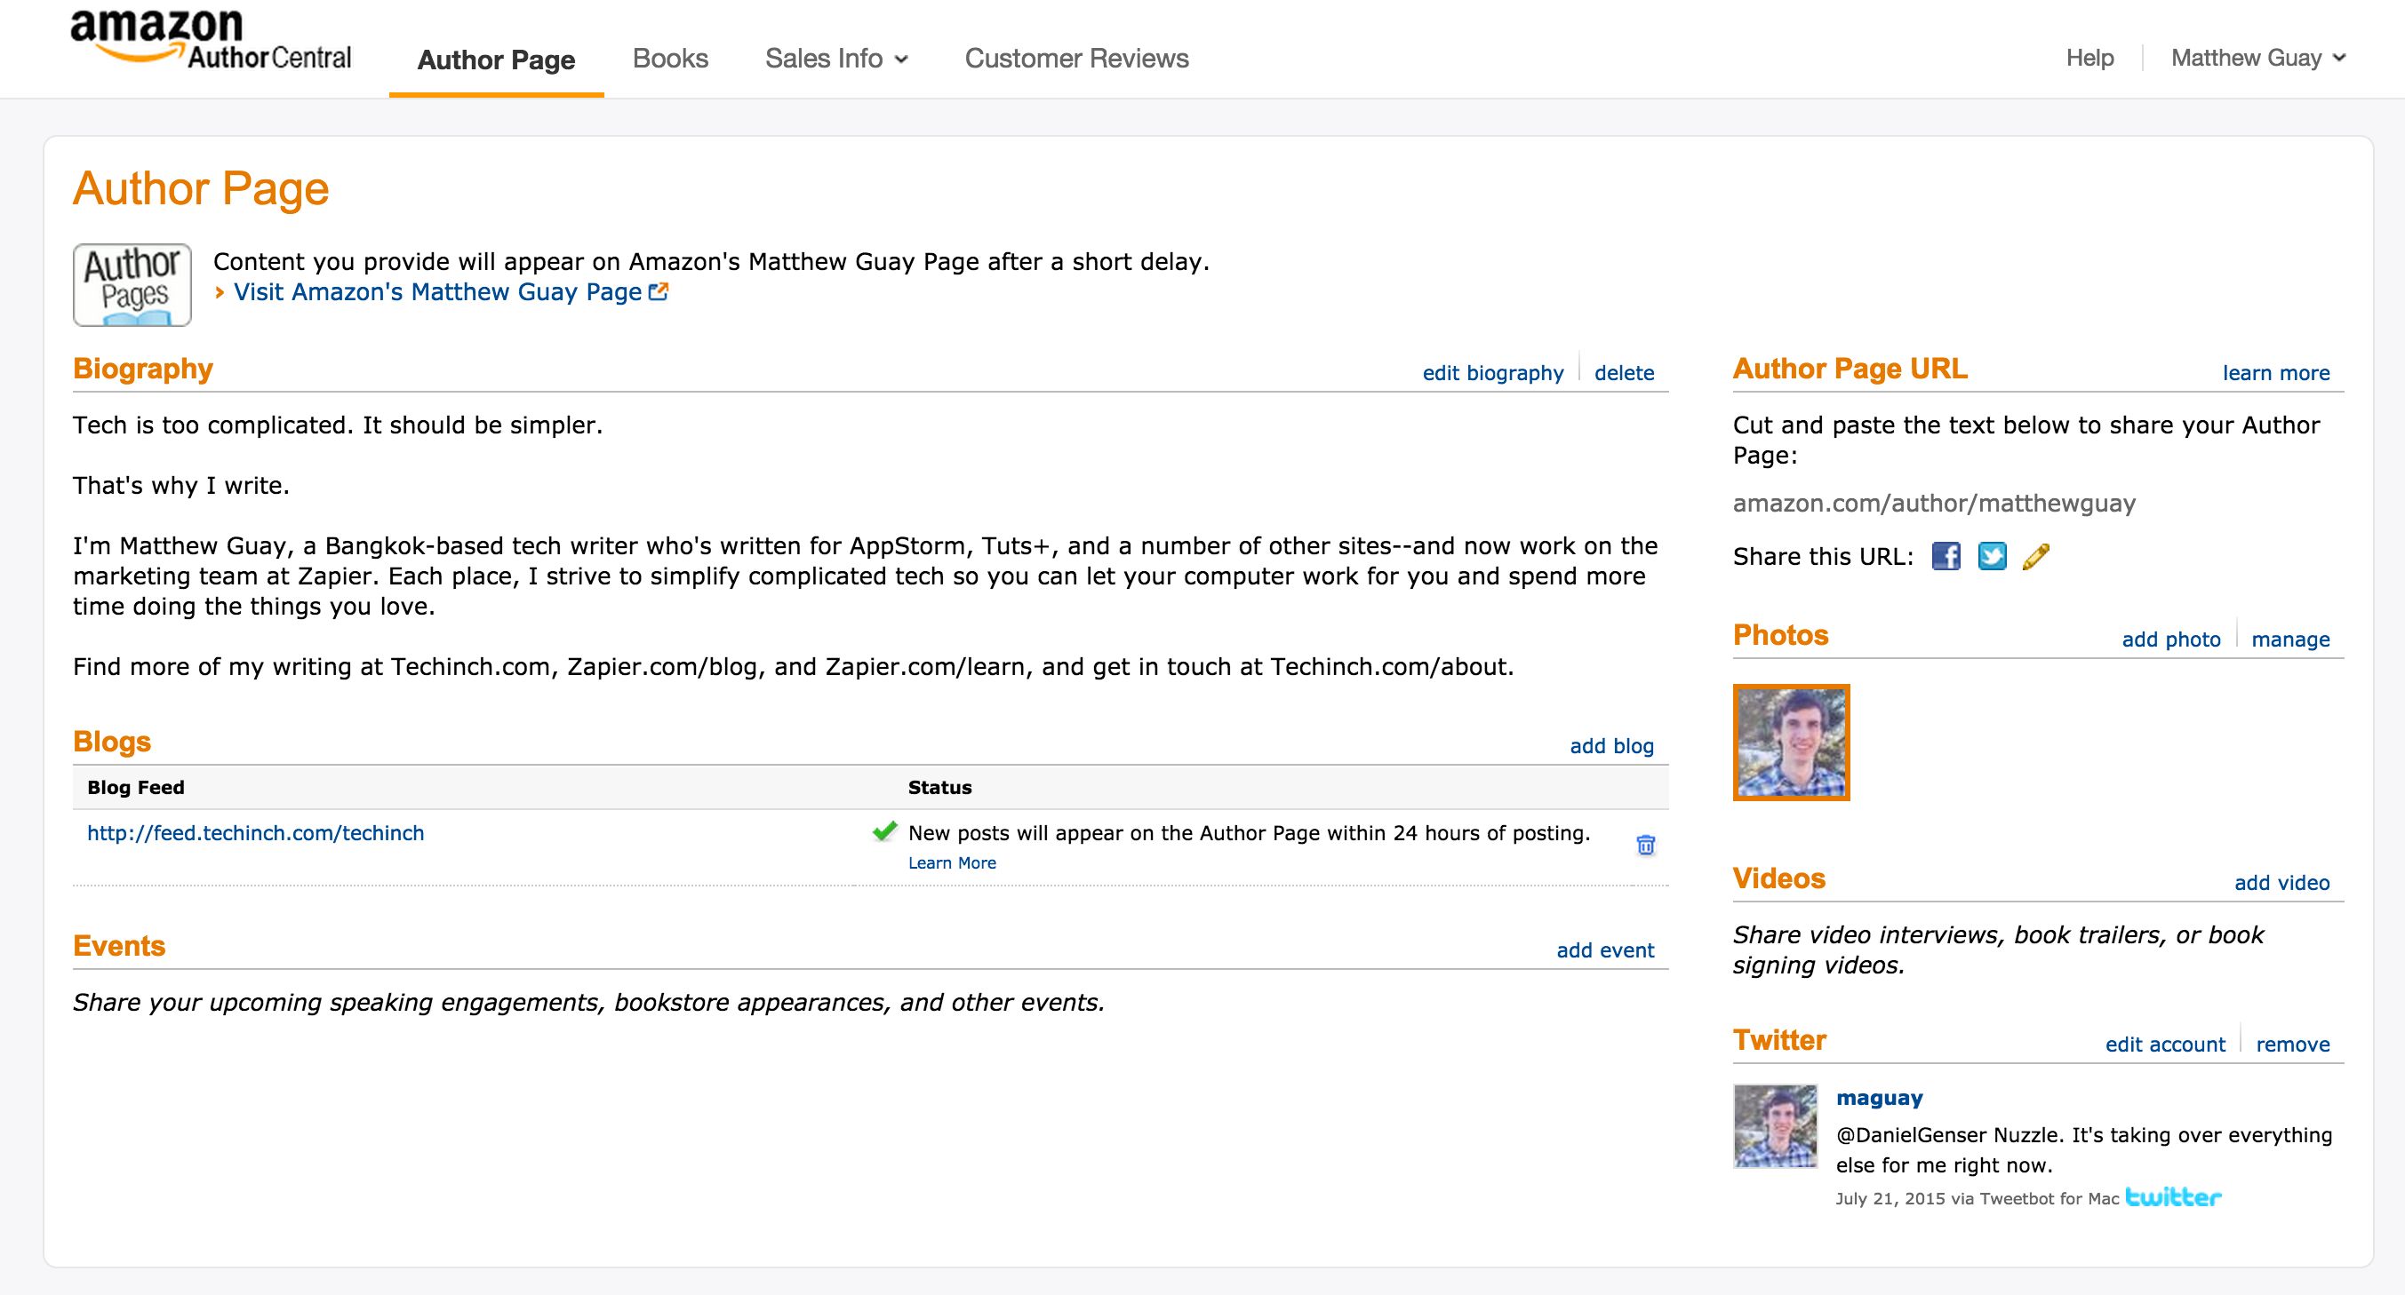2405x1295 pixels.
Task: Delete the techinch blog feed trash icon
Action: click(x=1646, y=846)
